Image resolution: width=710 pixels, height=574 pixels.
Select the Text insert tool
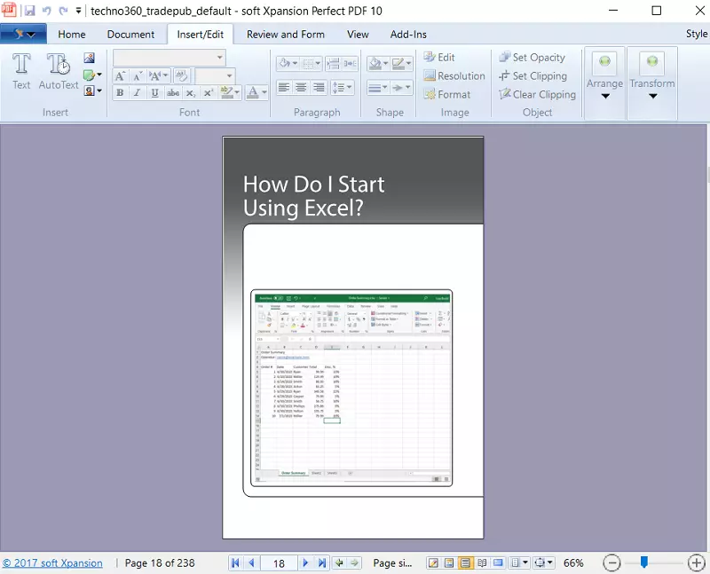(x=21, y=71)
